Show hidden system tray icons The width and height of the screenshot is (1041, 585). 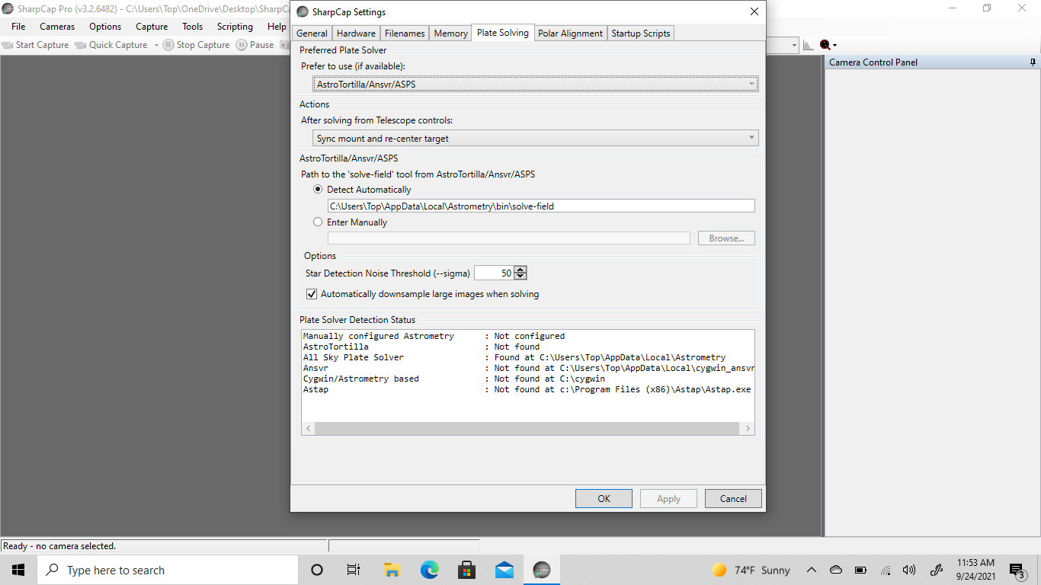(x=811, y=570)
